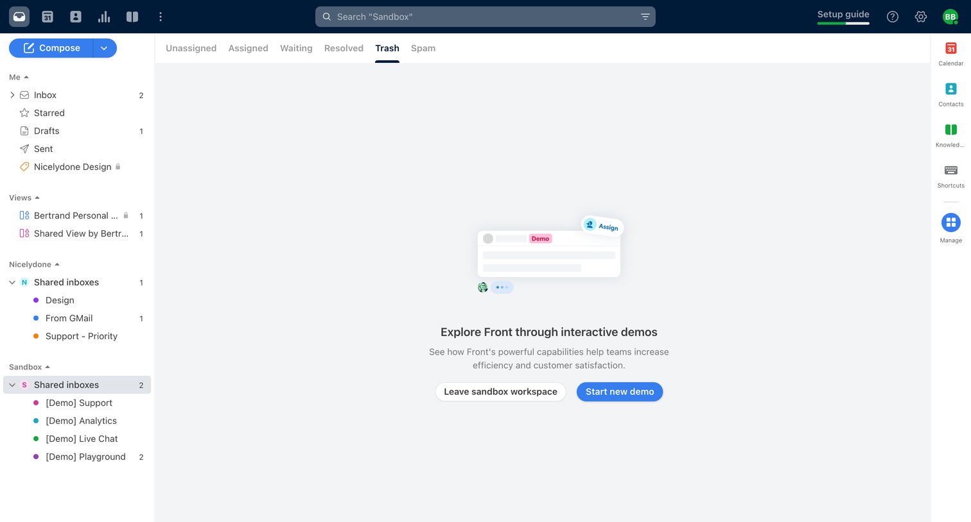
Task: Collapse the Nicelydone section header
Action: click(x=34, y=264)
